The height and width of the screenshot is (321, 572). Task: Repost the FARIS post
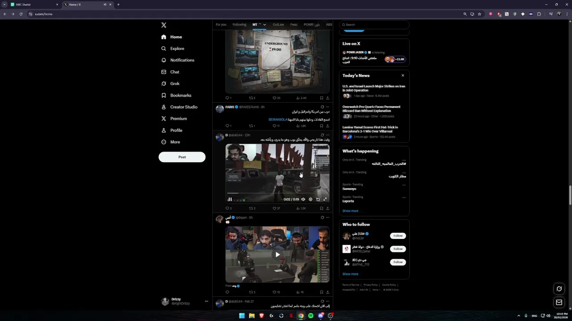[252, 126]
